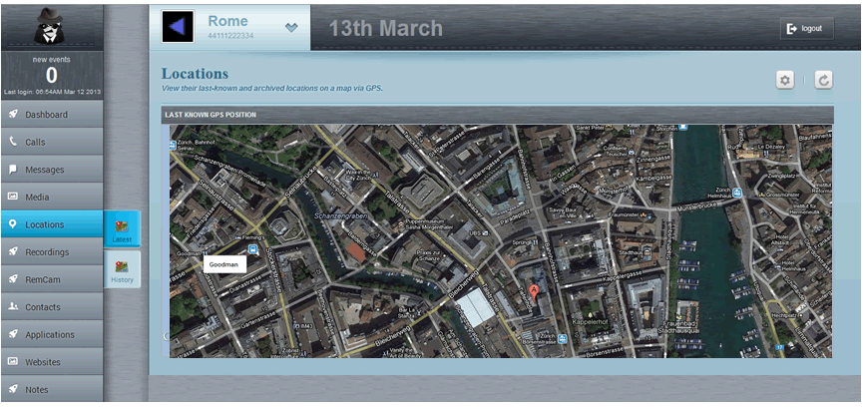This screenshot has width=865, height=409.
Task: Select Recordings from the sidebar
Action: (x=51, y=252)
